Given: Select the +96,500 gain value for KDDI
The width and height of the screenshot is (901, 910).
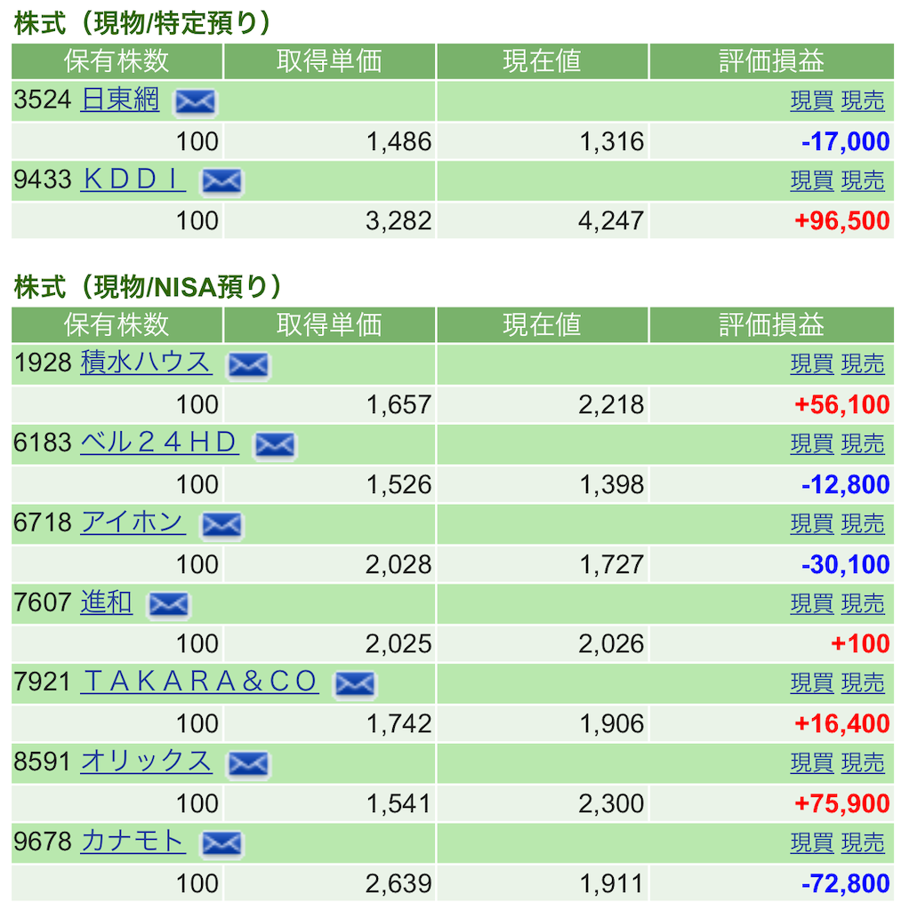Looking at the screenshot, I should click(841, 221).
